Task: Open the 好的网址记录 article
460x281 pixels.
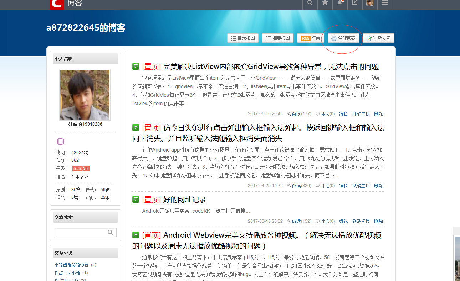Action: point(185,200)
